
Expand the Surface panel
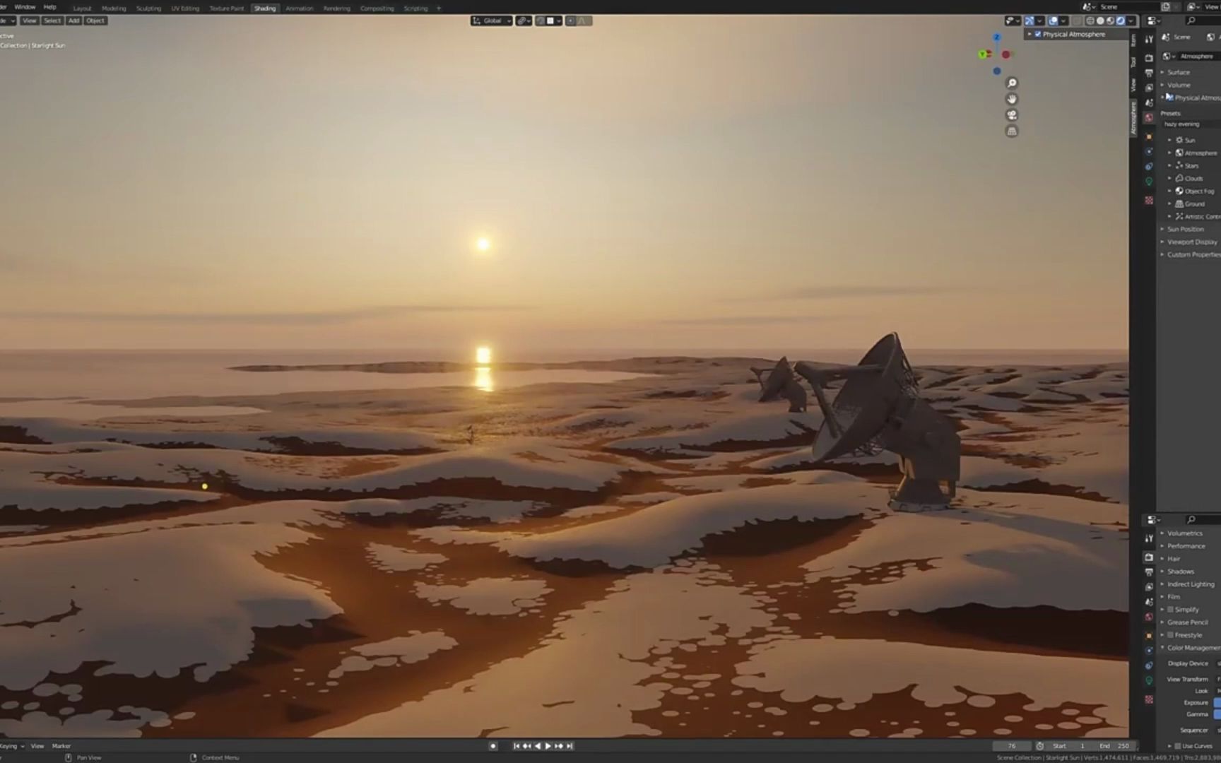[1178, 72]
